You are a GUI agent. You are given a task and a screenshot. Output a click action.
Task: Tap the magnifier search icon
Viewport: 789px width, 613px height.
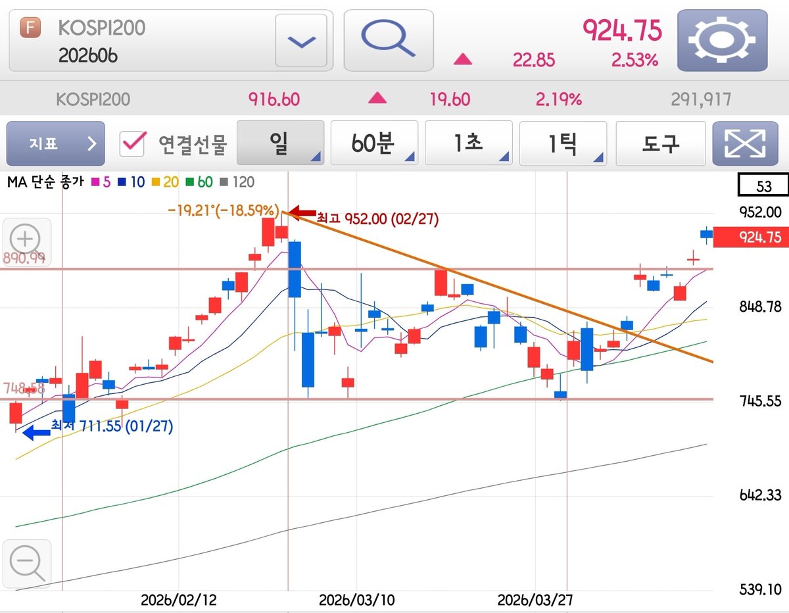389,40
